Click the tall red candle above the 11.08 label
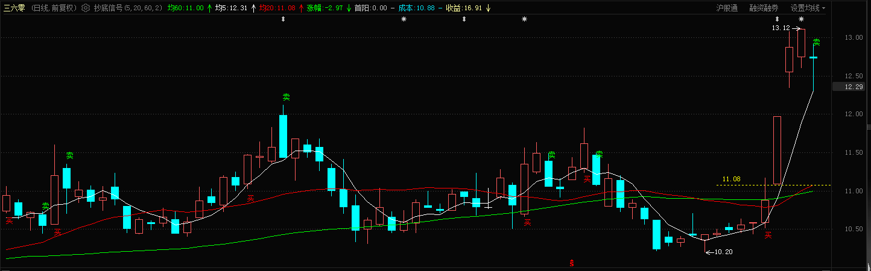The height and width of the screenshot is (271, 871). tap(777, 151)
